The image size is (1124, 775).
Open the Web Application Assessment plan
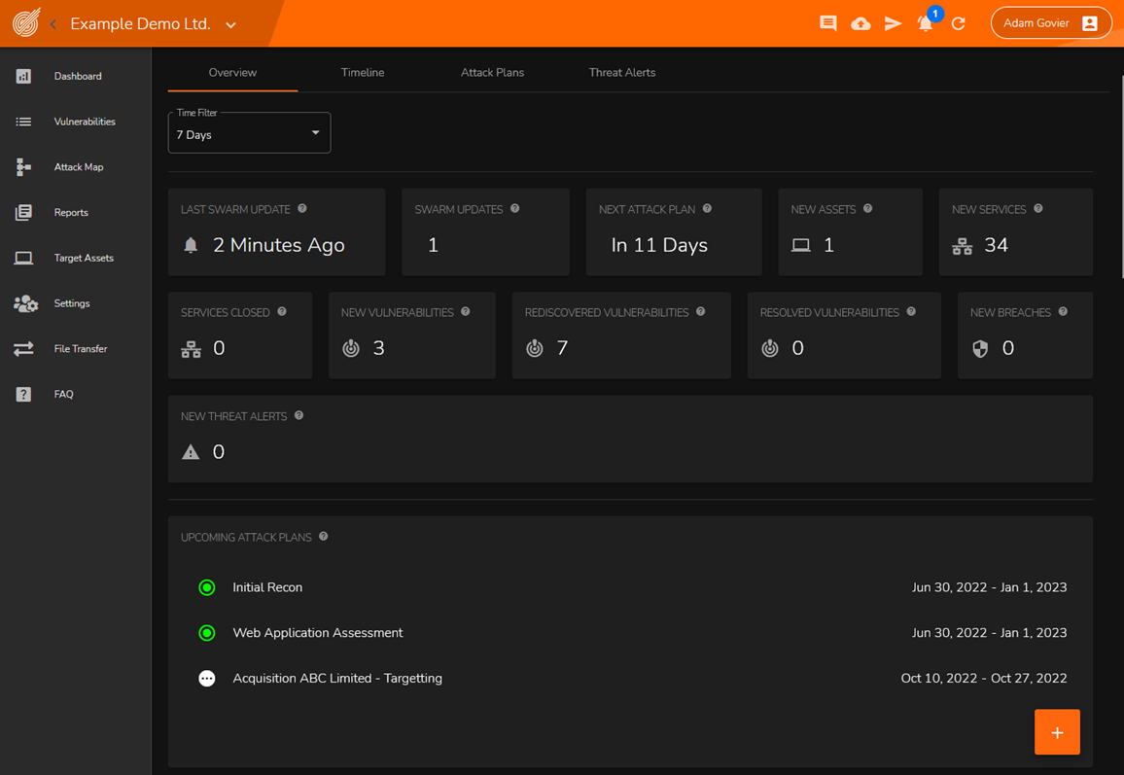630,633
